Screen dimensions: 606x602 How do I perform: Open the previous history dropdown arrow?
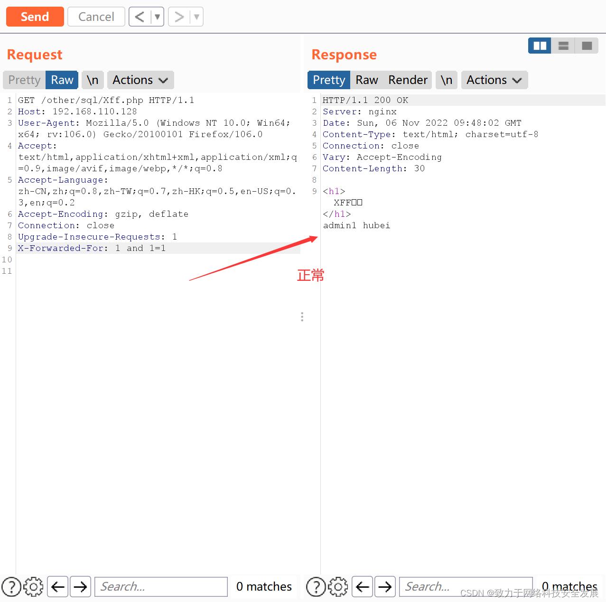click(x=157, y=17)
